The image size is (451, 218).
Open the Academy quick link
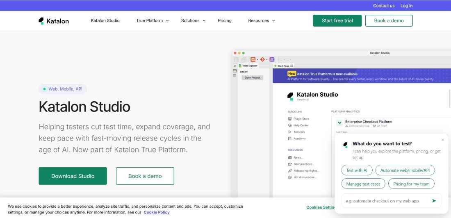click(x=299, y=139)
